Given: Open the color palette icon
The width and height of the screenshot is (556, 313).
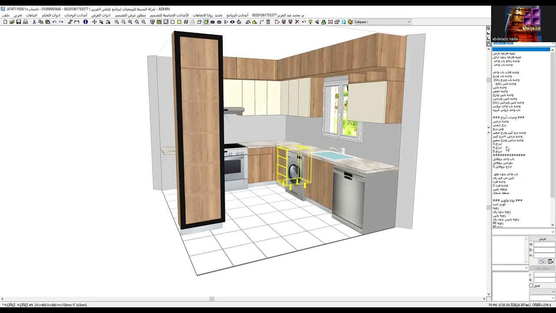Looking at the screenshot, I should [351, 22].
